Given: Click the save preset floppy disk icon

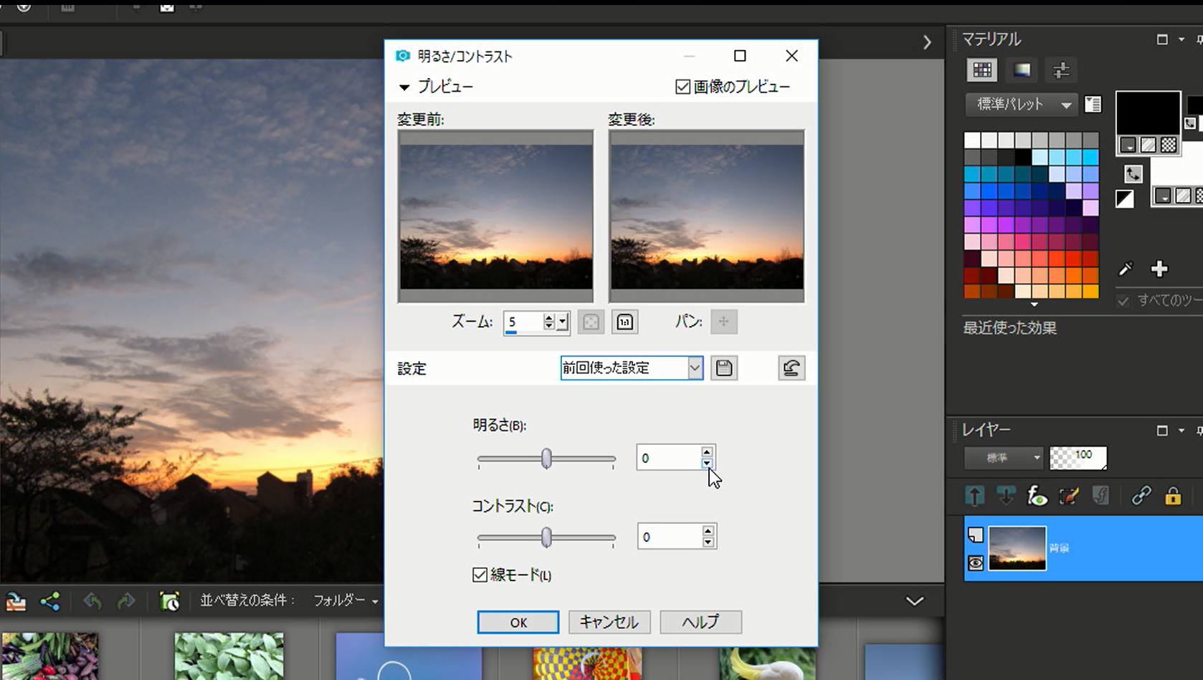Looking at the screenshot, I should [x=724, y=368].
